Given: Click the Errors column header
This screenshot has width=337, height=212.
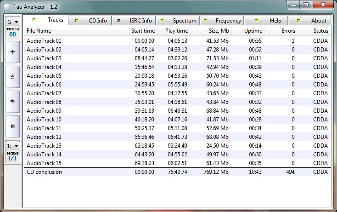Looking at the screenshot, I should 281,31.
